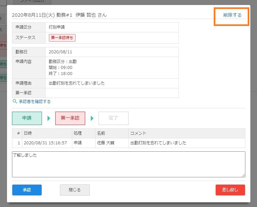The image size is (257, 207).
Task: Click the green arrow between 第一承認 and 完了
Action: [x=92, y=118]
